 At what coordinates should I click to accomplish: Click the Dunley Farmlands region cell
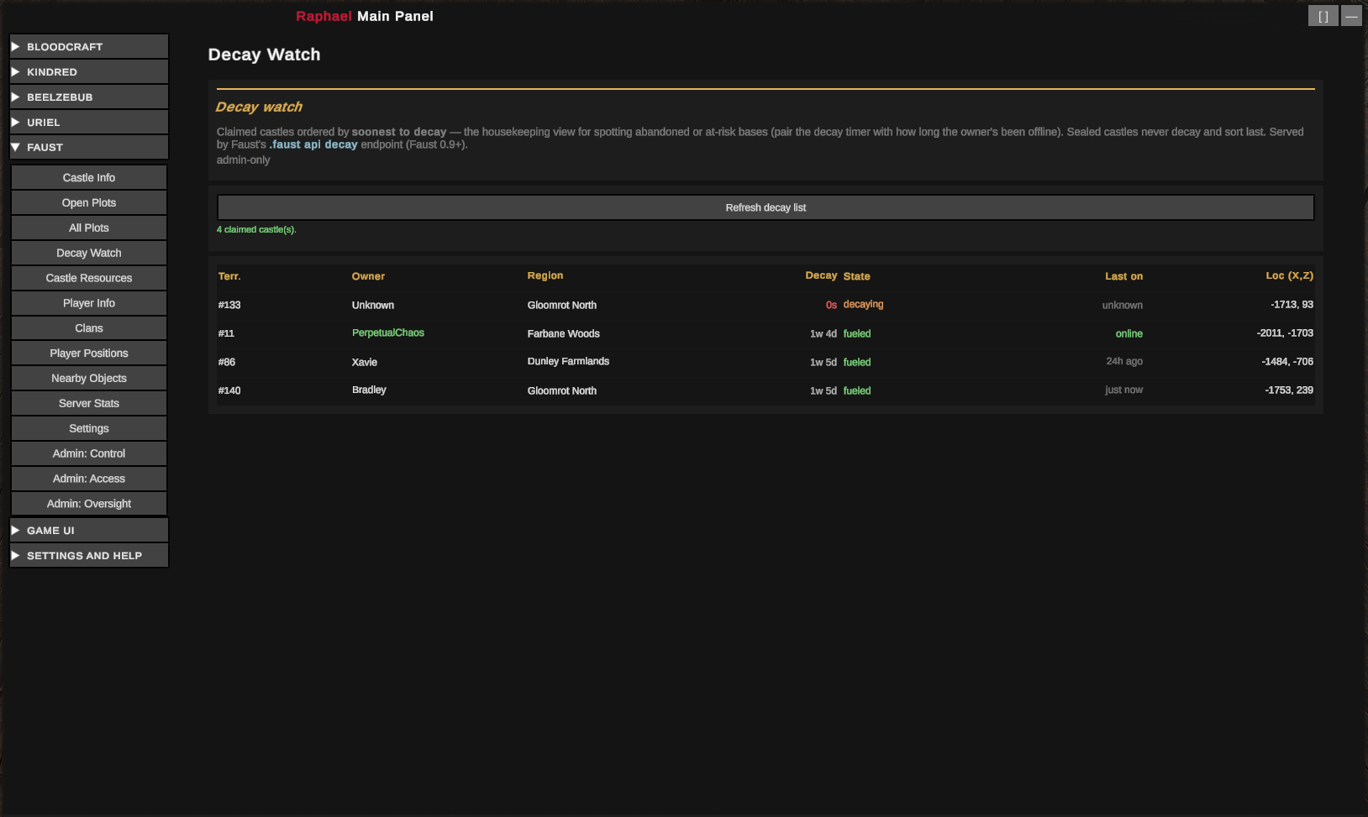[x=568, y=361]
